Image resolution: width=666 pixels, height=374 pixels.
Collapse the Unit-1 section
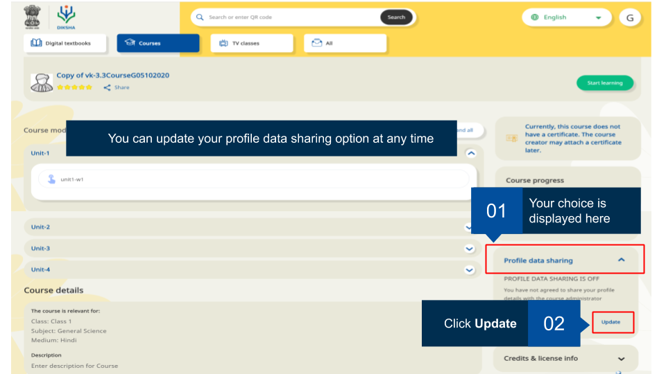[x=471, y=153]
